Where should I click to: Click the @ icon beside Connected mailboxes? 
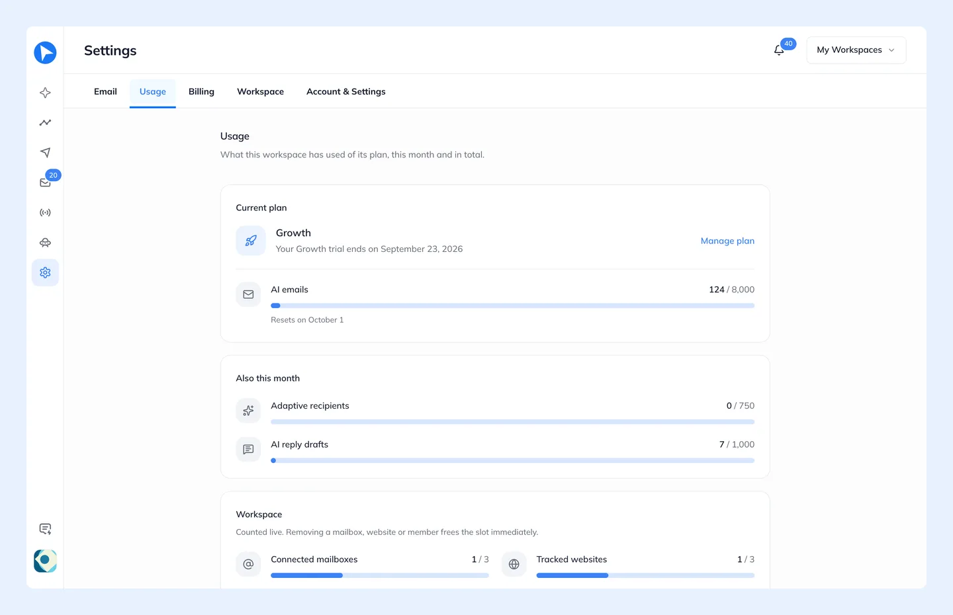tap(248, 564)
